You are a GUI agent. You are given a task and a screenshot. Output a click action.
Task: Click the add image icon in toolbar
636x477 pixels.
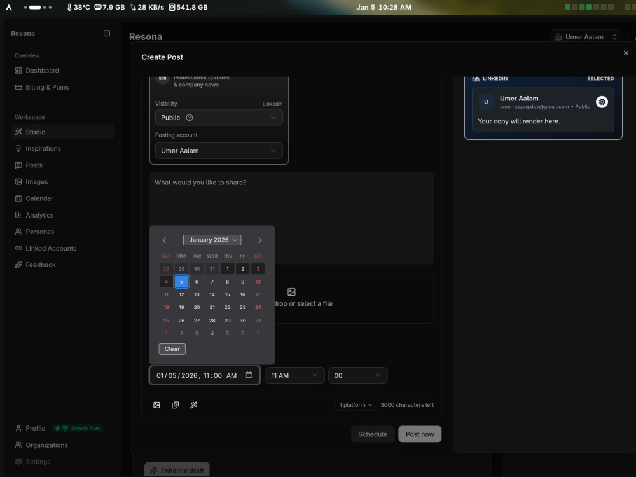(156, 405)
